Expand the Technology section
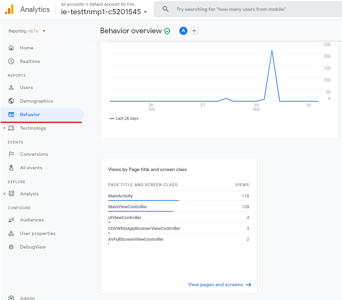The width and height of the screenshot is (342, 300). point(33,128)
